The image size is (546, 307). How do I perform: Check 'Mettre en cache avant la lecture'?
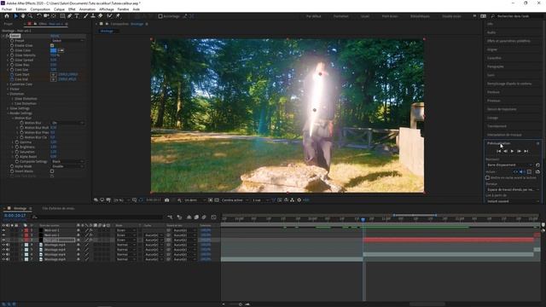[487, 177]
